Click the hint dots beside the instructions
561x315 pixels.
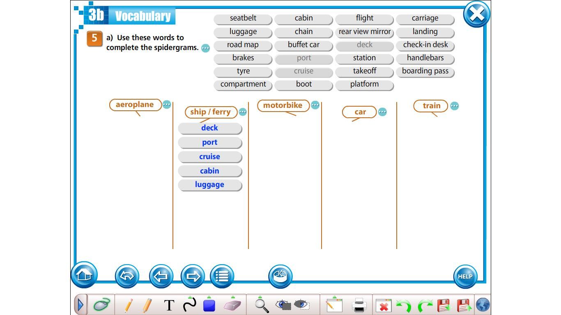tap(205, 48)
